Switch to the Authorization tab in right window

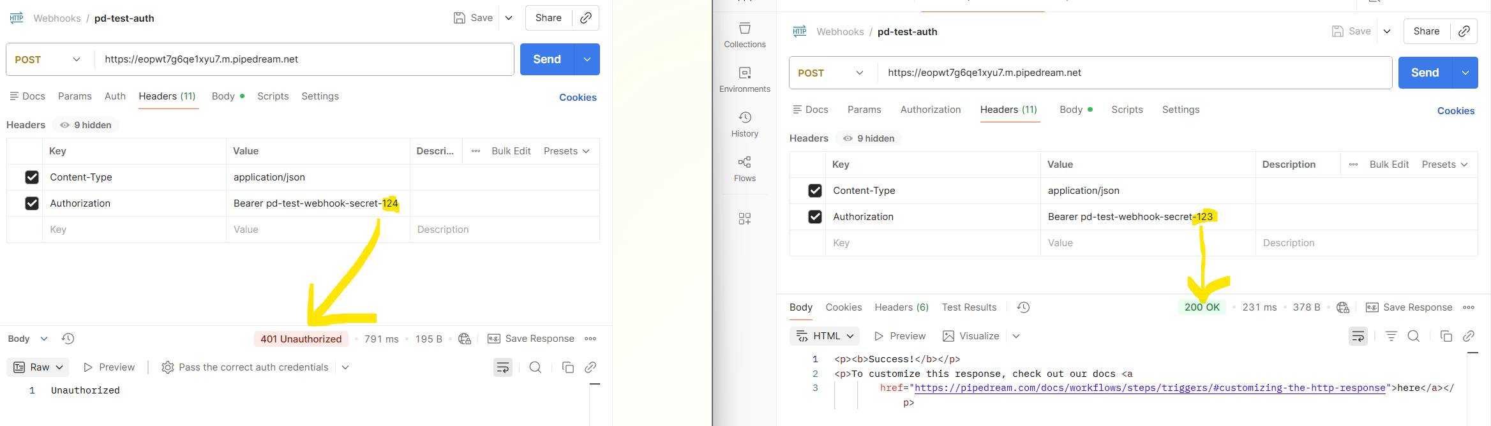coord(931,110)
